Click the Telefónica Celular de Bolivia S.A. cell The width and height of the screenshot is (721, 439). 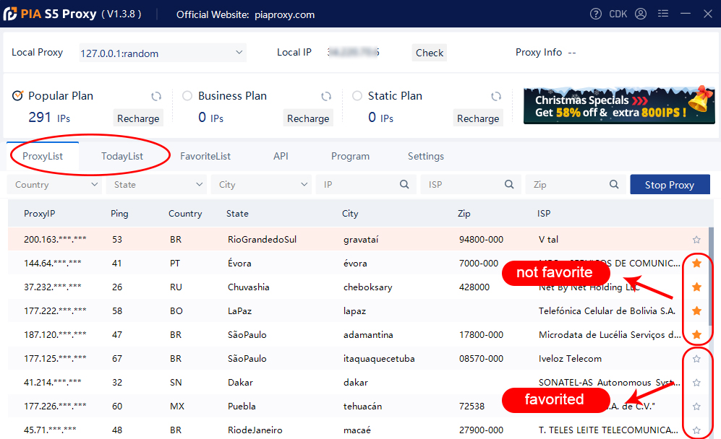607,311
